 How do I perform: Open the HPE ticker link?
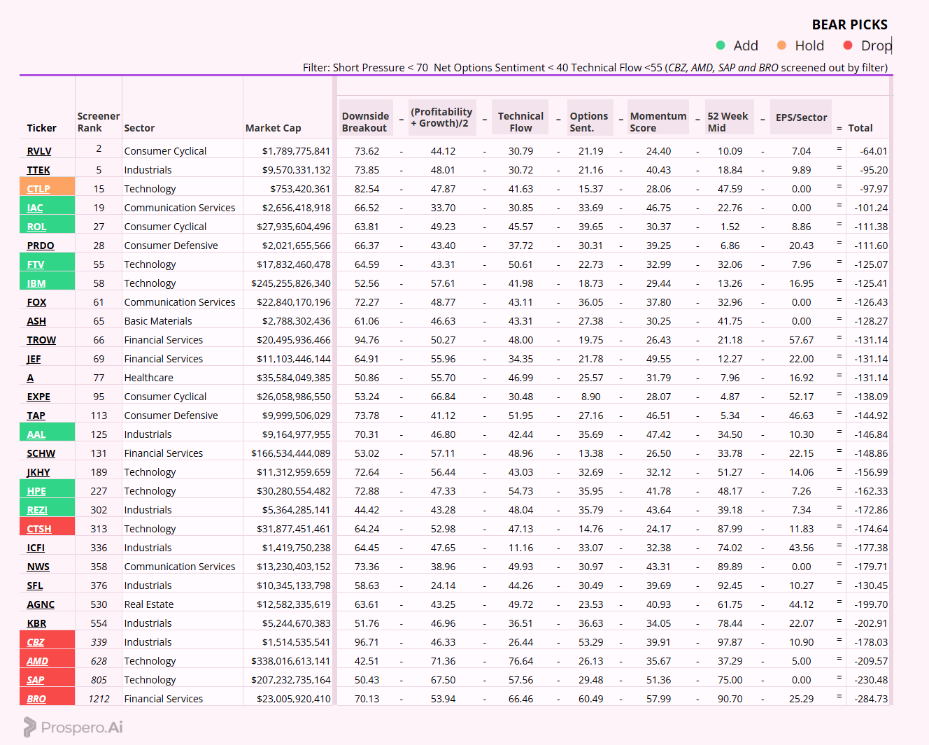(36, 491)
